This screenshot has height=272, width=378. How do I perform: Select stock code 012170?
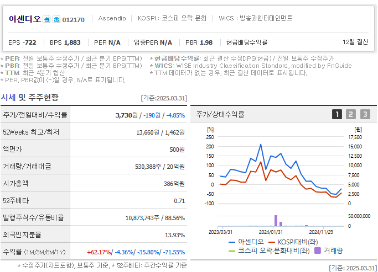[73, 20]
